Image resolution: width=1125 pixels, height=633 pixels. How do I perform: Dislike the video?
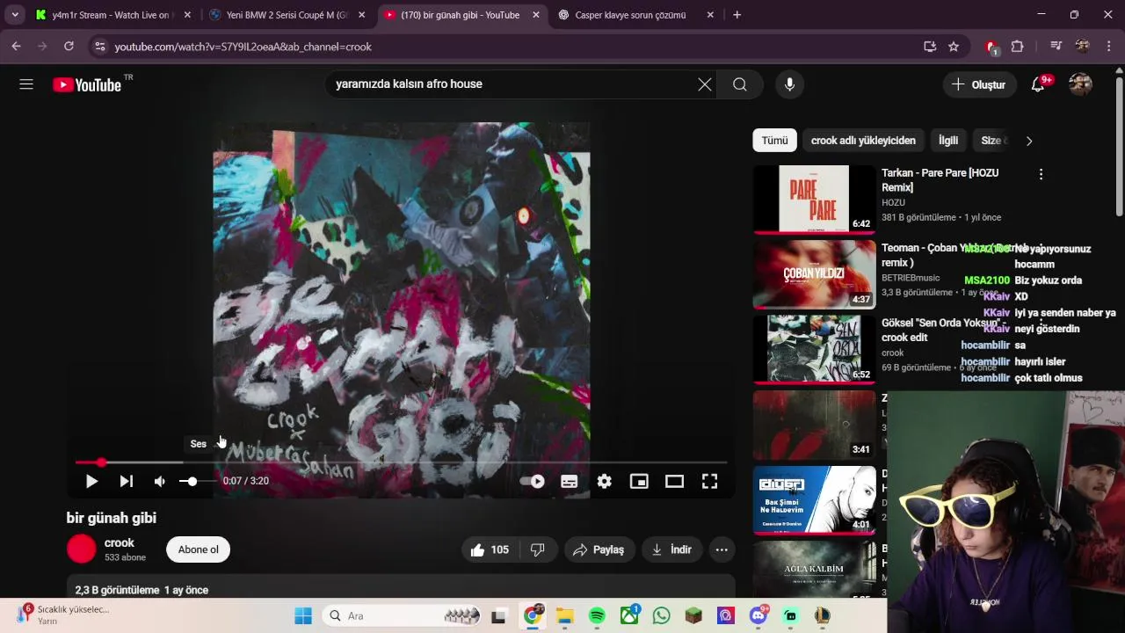pyautogui.click(x=538, y=549)
